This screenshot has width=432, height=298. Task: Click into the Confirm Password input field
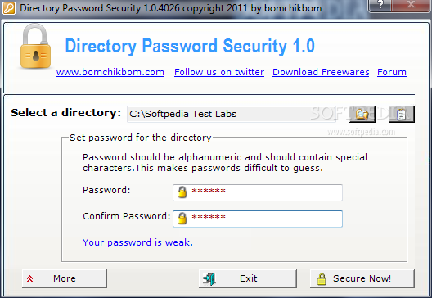pyautogui.click(x=258, y=219)
